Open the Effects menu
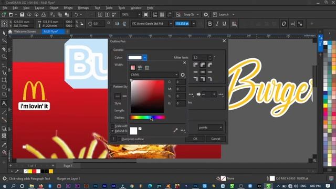Image resolution: width=336 pixels, height=189 pixels. [68, 8]
